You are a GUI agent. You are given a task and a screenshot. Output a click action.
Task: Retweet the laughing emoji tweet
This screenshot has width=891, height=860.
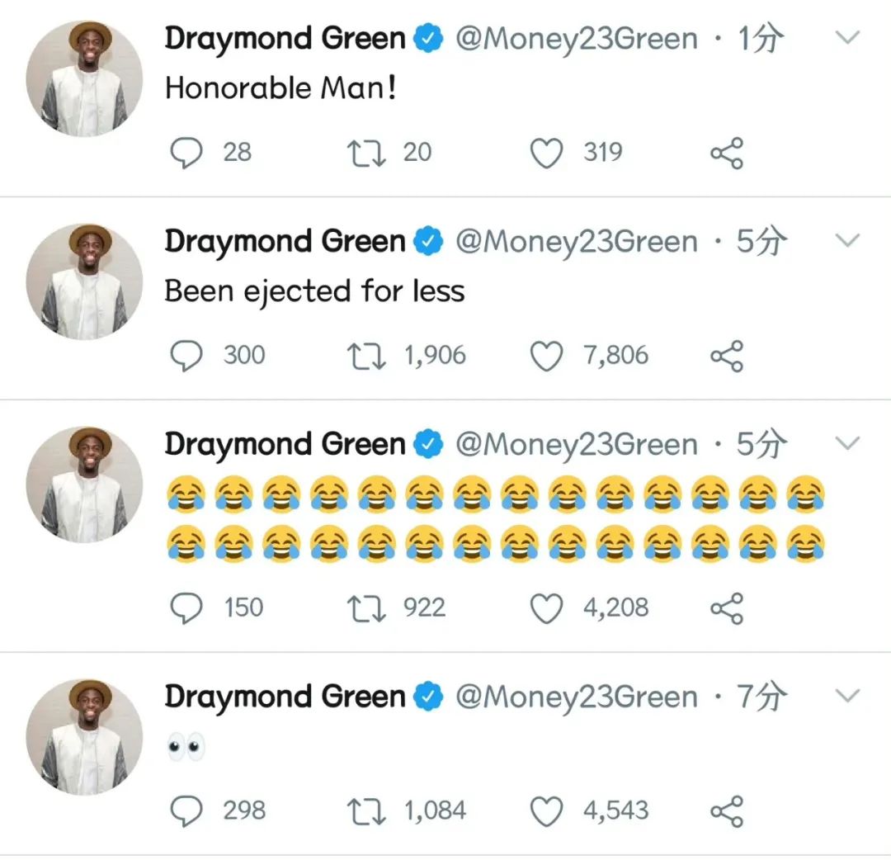pyautogui.click(x=366, y=608)
